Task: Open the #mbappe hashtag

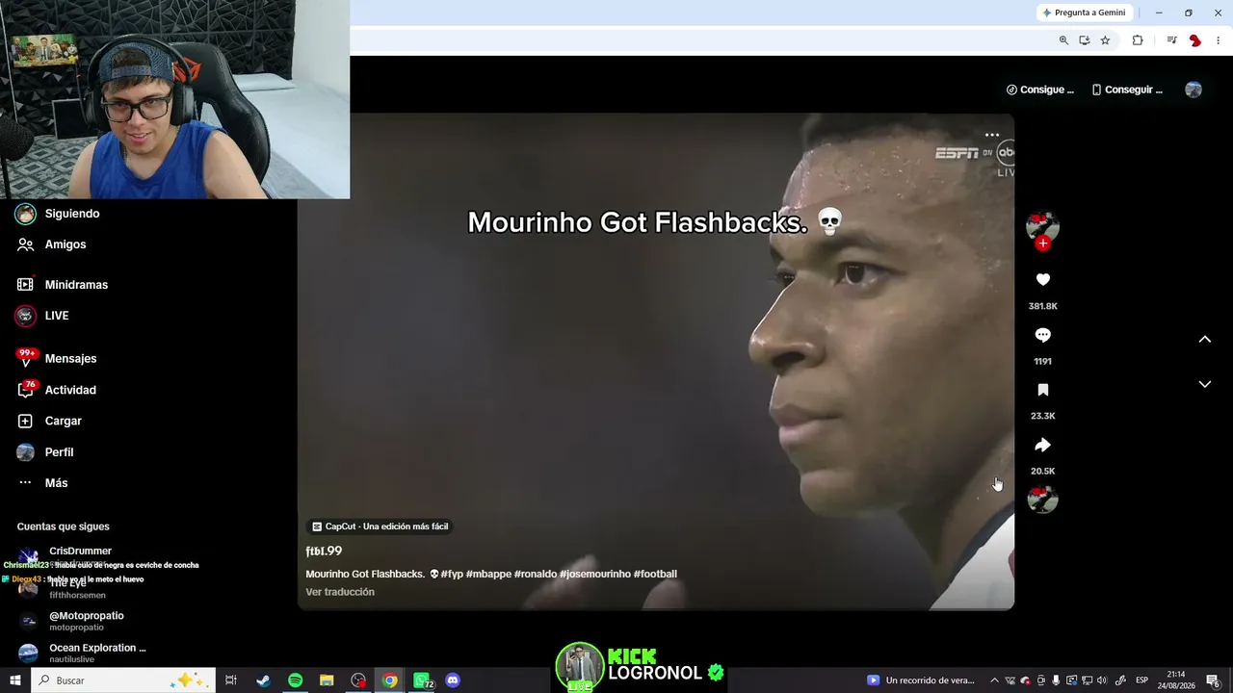Action: pos(488,575)
